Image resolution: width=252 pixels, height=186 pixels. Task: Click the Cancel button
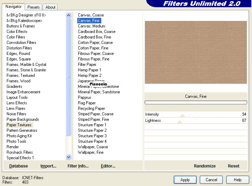pyautogui.click(x=211, y=180)
